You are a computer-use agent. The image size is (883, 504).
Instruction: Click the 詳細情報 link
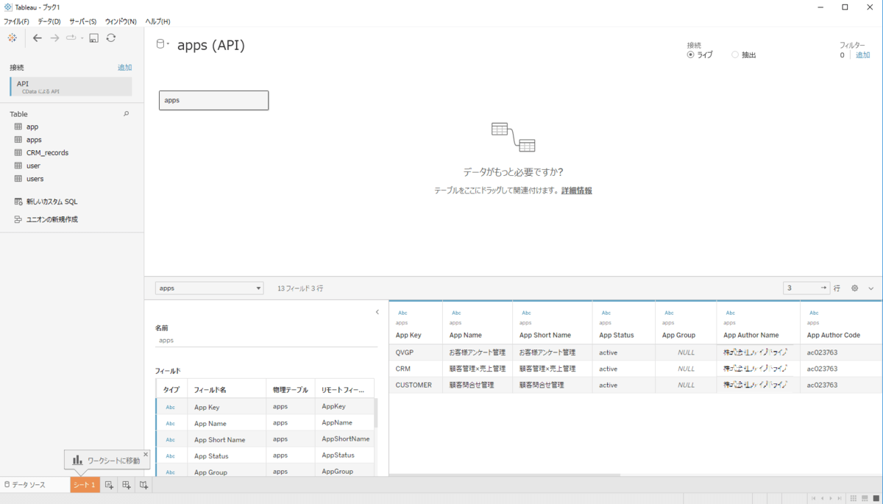[x=576, y=191]
